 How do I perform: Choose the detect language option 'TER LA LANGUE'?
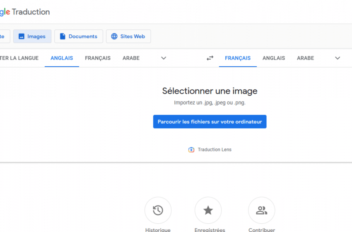click(19, 58)
